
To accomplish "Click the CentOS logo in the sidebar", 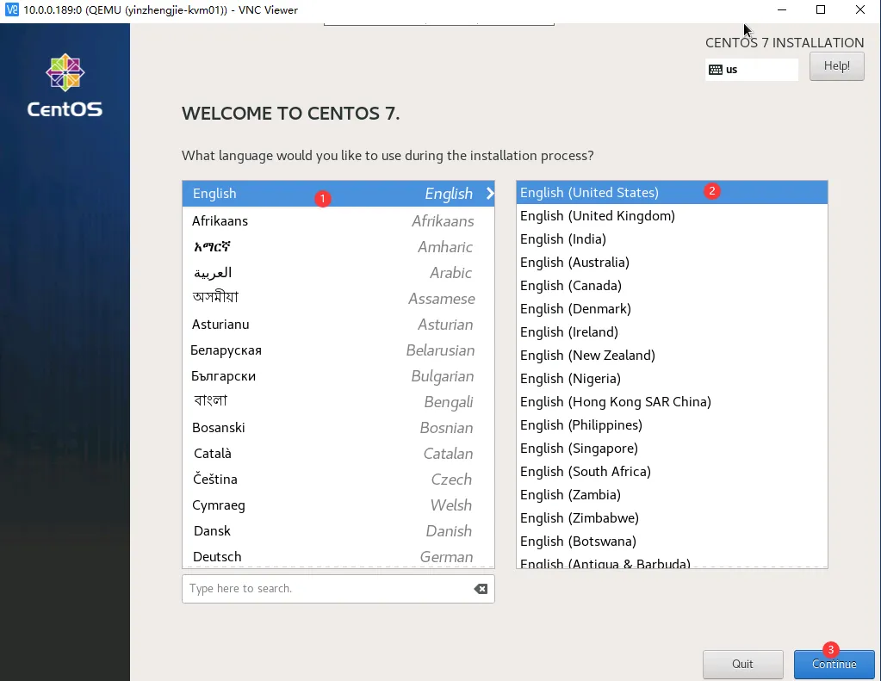I will [x=65, y=85].
